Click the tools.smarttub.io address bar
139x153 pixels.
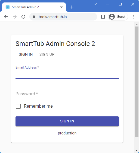coord(63,17)
